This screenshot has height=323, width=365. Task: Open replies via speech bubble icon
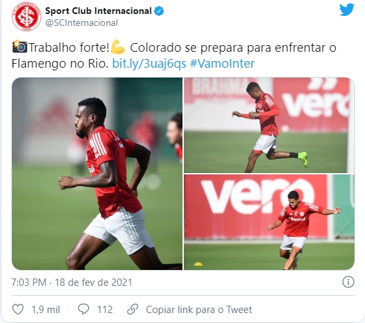(84, 309)
